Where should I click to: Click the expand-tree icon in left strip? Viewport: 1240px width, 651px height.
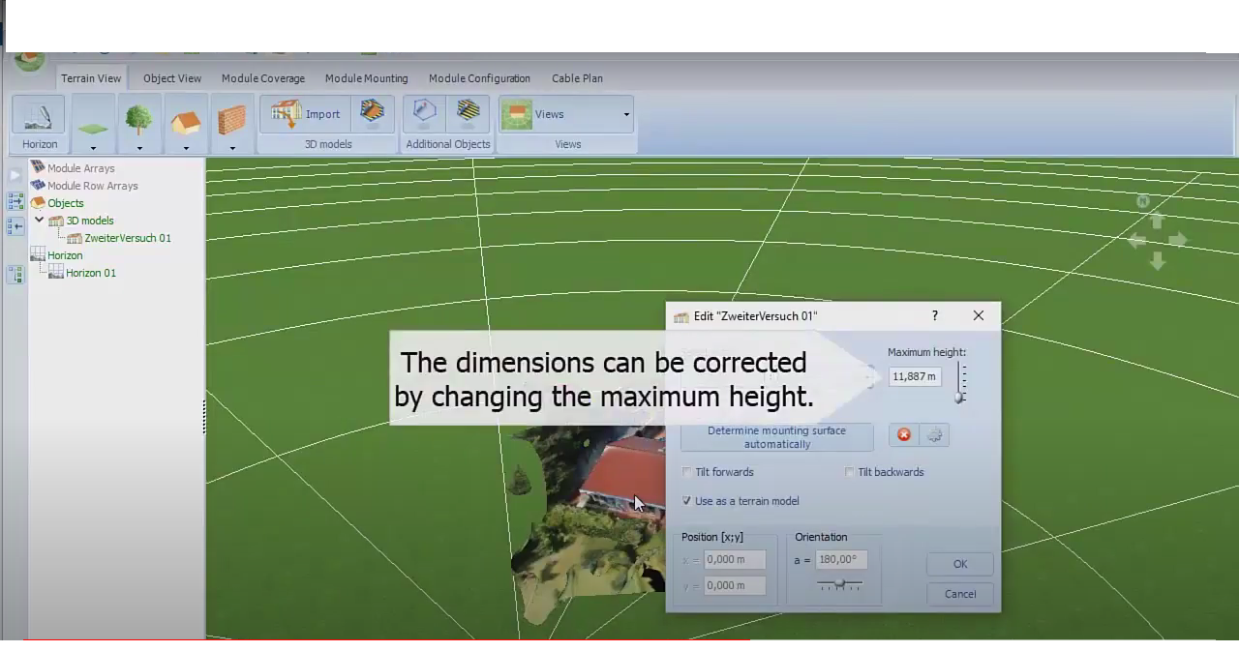coord(15,201)
